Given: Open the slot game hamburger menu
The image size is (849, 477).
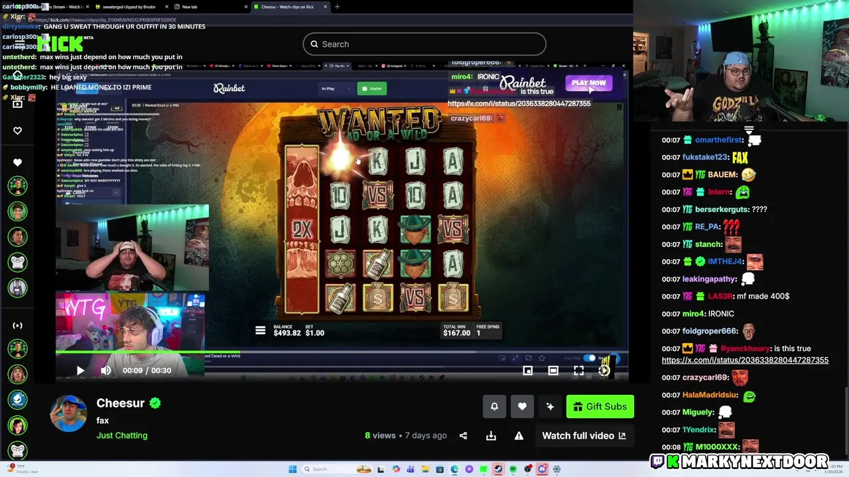Looking at the screenshot, I should [x=260, y=331].
